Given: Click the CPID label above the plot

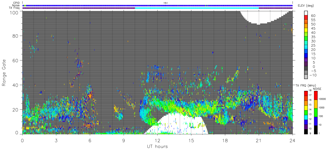Looking at the screenshot, I should (x=17, y=3).
